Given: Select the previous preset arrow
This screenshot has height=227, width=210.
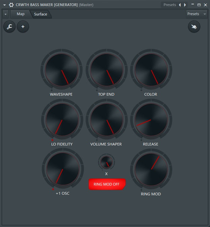Looking at the screenshot, I should [x=180, y=5].
